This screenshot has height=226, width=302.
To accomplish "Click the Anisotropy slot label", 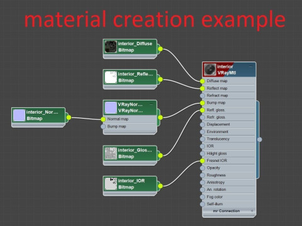I will coord(216,182).
